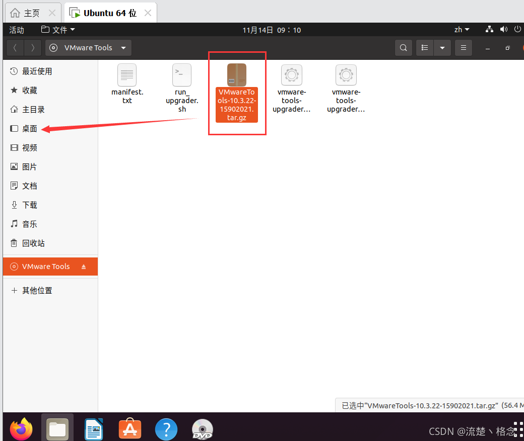Go to Home (主目录) in sidebar
Screen dimensions: 524x441
click(x=50, y=110)
